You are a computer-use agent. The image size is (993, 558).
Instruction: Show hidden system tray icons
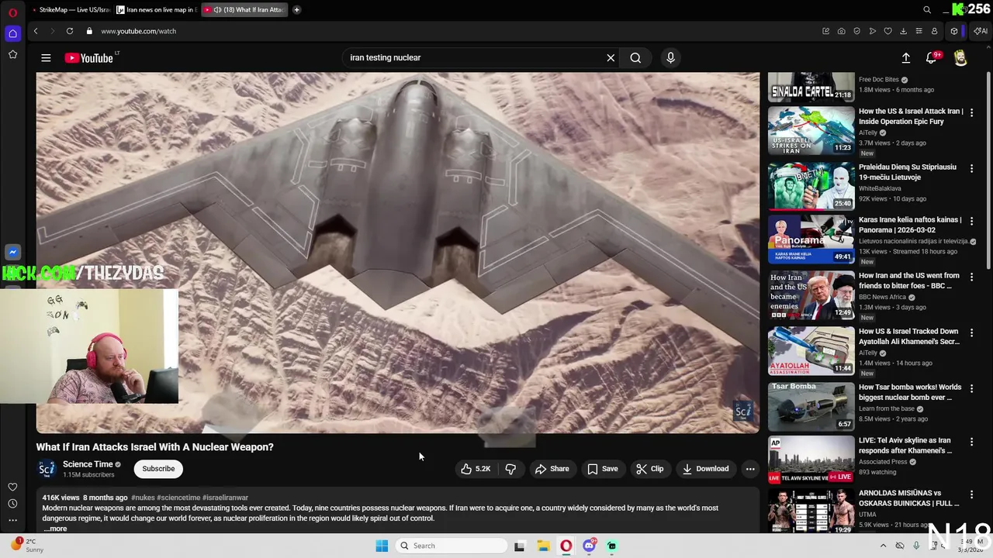point(883,546)
